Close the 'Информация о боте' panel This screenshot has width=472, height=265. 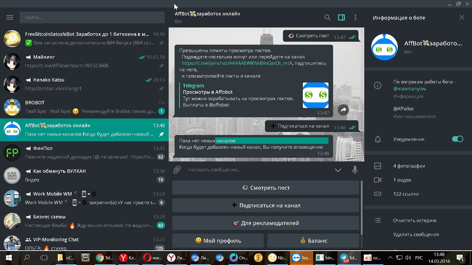(x=462, y=17)
